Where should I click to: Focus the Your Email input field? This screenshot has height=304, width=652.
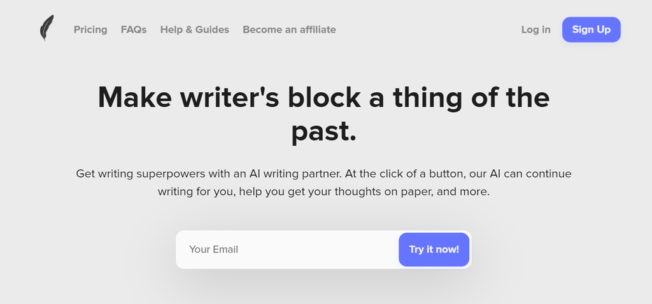click(287, 249)
